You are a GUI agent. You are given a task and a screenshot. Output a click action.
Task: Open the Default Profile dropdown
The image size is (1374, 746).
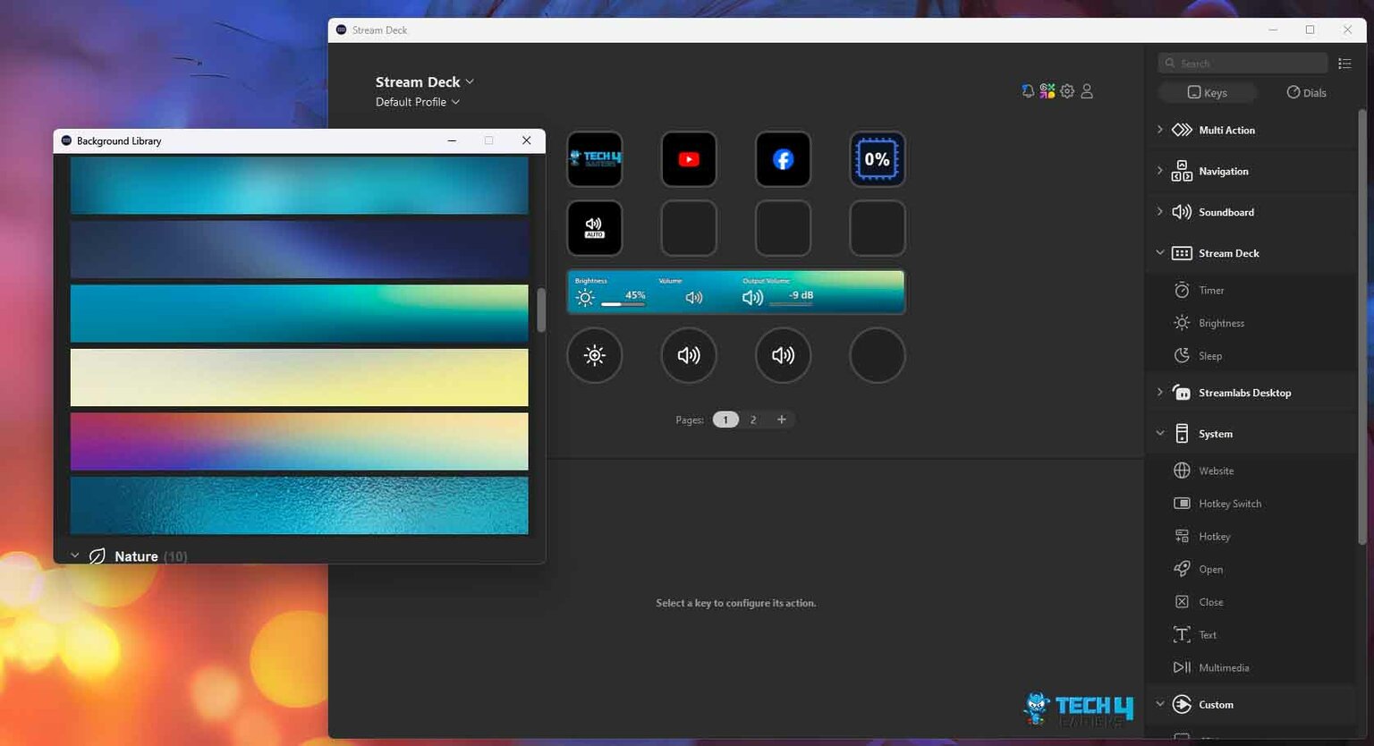418,102
